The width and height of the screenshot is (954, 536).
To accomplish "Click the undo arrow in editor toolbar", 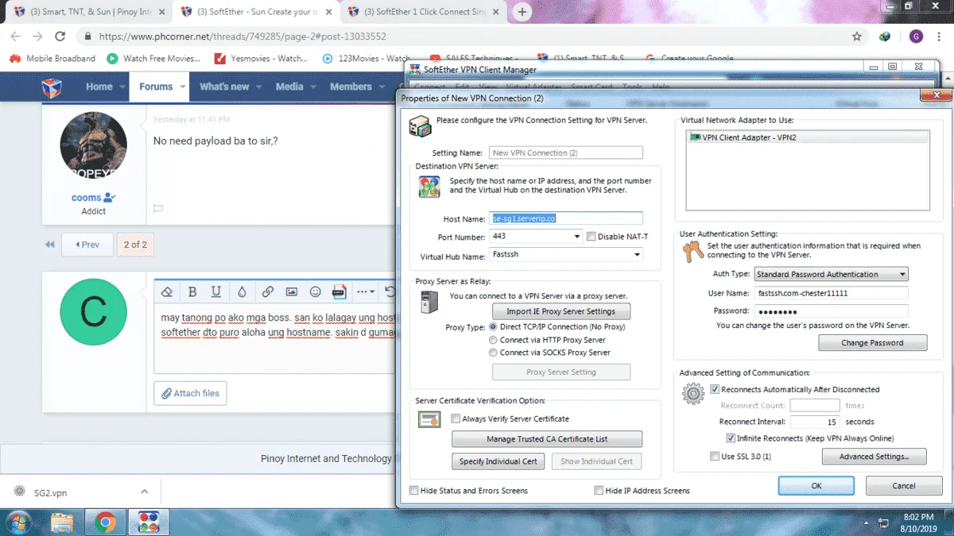I will 390,292.
